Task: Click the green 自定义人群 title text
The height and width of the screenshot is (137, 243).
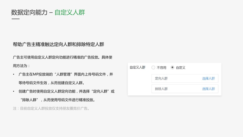Action: click(70, 12)
